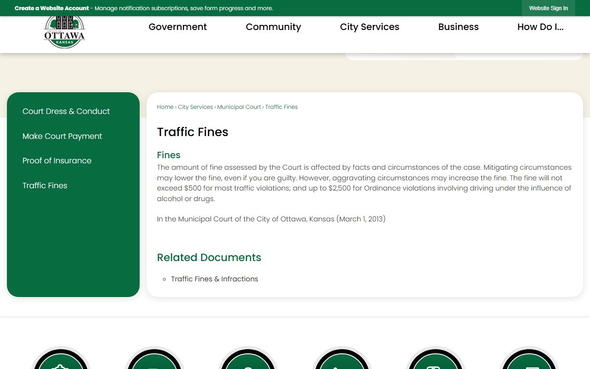Image resolution: width=590 pixels, height=369 pixels.
Task: Select Traffic Fines in sidebar
Action: pos(45,185)
